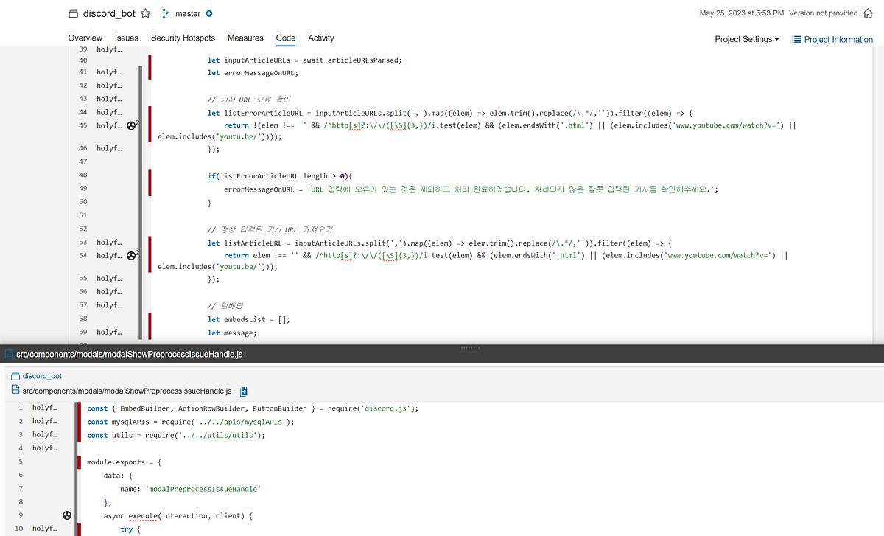Select line number 40 in upper code
Viewport: 884px width, 536px height.
click(83, 59)
